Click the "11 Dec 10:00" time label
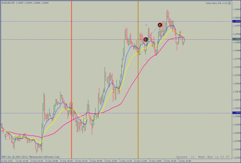Screen dimensions: 241x163 [110, 161]
